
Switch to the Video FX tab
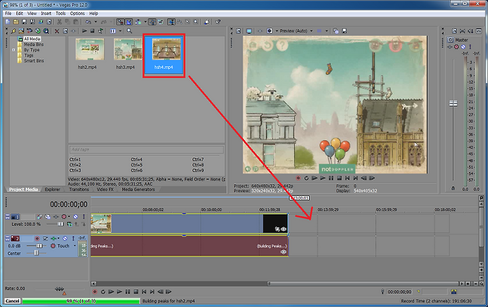tap(105, 189)
